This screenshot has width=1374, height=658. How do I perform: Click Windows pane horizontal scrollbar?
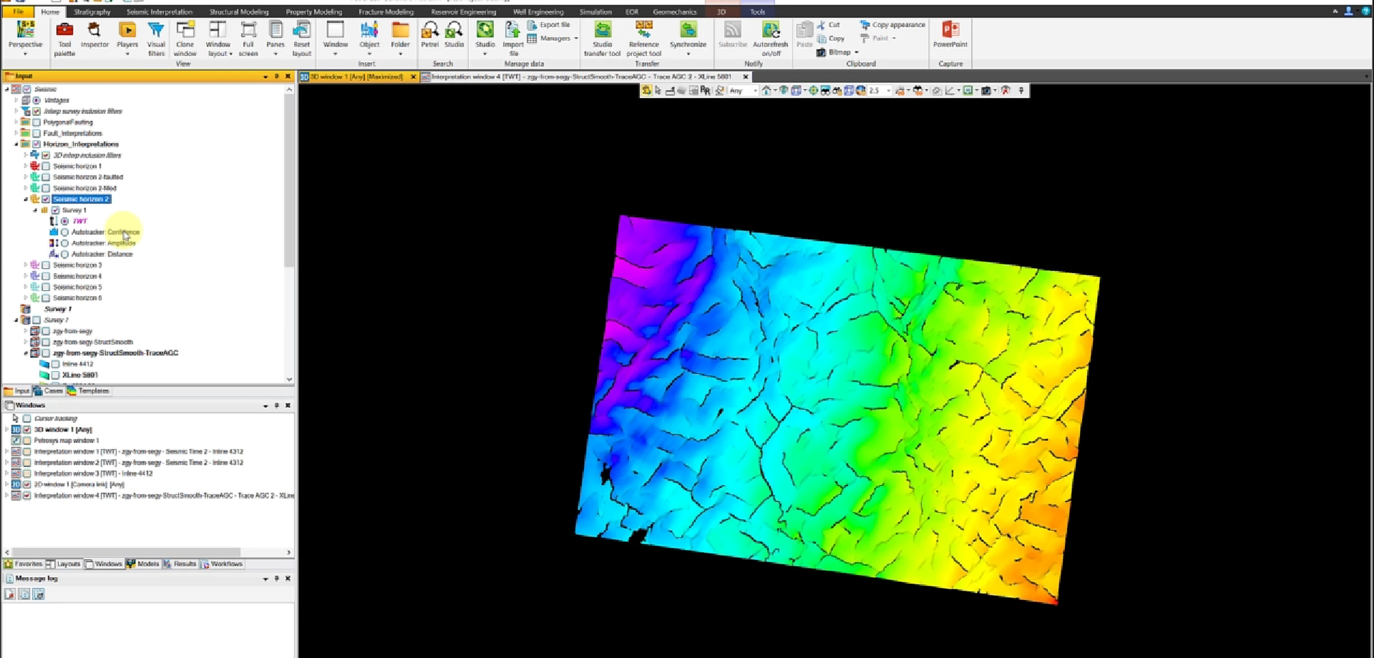point(127,552)
